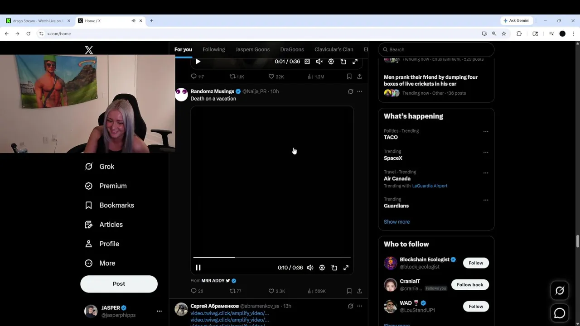Seek in the playing video's progress bar
Viewport: 580px width, 326px height.
point(272,258)
